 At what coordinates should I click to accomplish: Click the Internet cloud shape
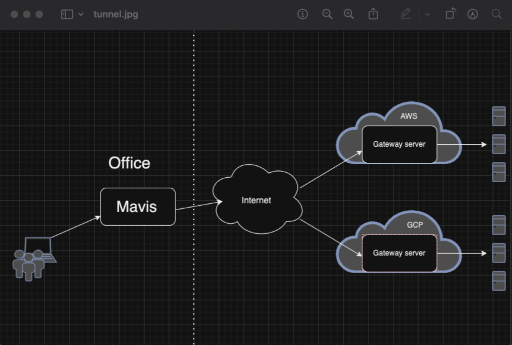pos(256,200)
